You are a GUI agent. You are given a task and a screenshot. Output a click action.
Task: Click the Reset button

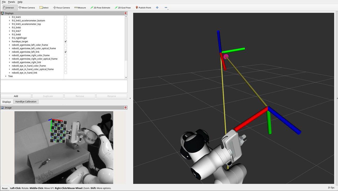pyautogui.click(x=5, y=188)
